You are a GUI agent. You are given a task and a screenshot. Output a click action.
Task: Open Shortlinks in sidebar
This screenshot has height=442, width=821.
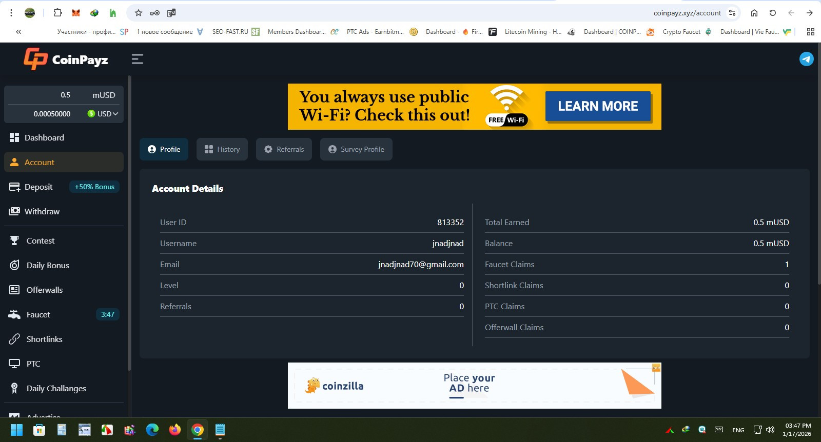[64, 339]
